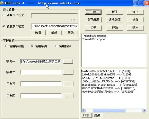Click the maximize window button
This screenshot has height=119, width=149.
(141, 3)
